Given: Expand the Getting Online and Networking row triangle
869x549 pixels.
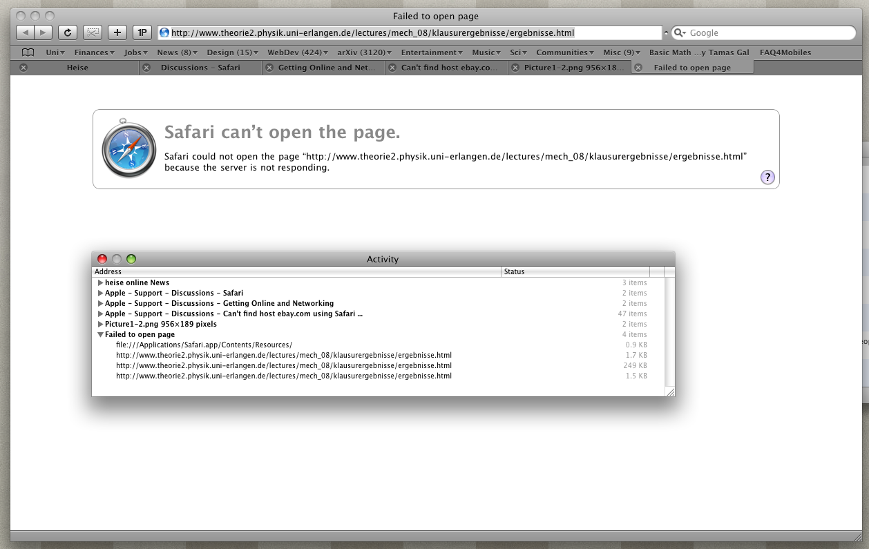Looking at the screenshot, I should (x=100, y=303).
